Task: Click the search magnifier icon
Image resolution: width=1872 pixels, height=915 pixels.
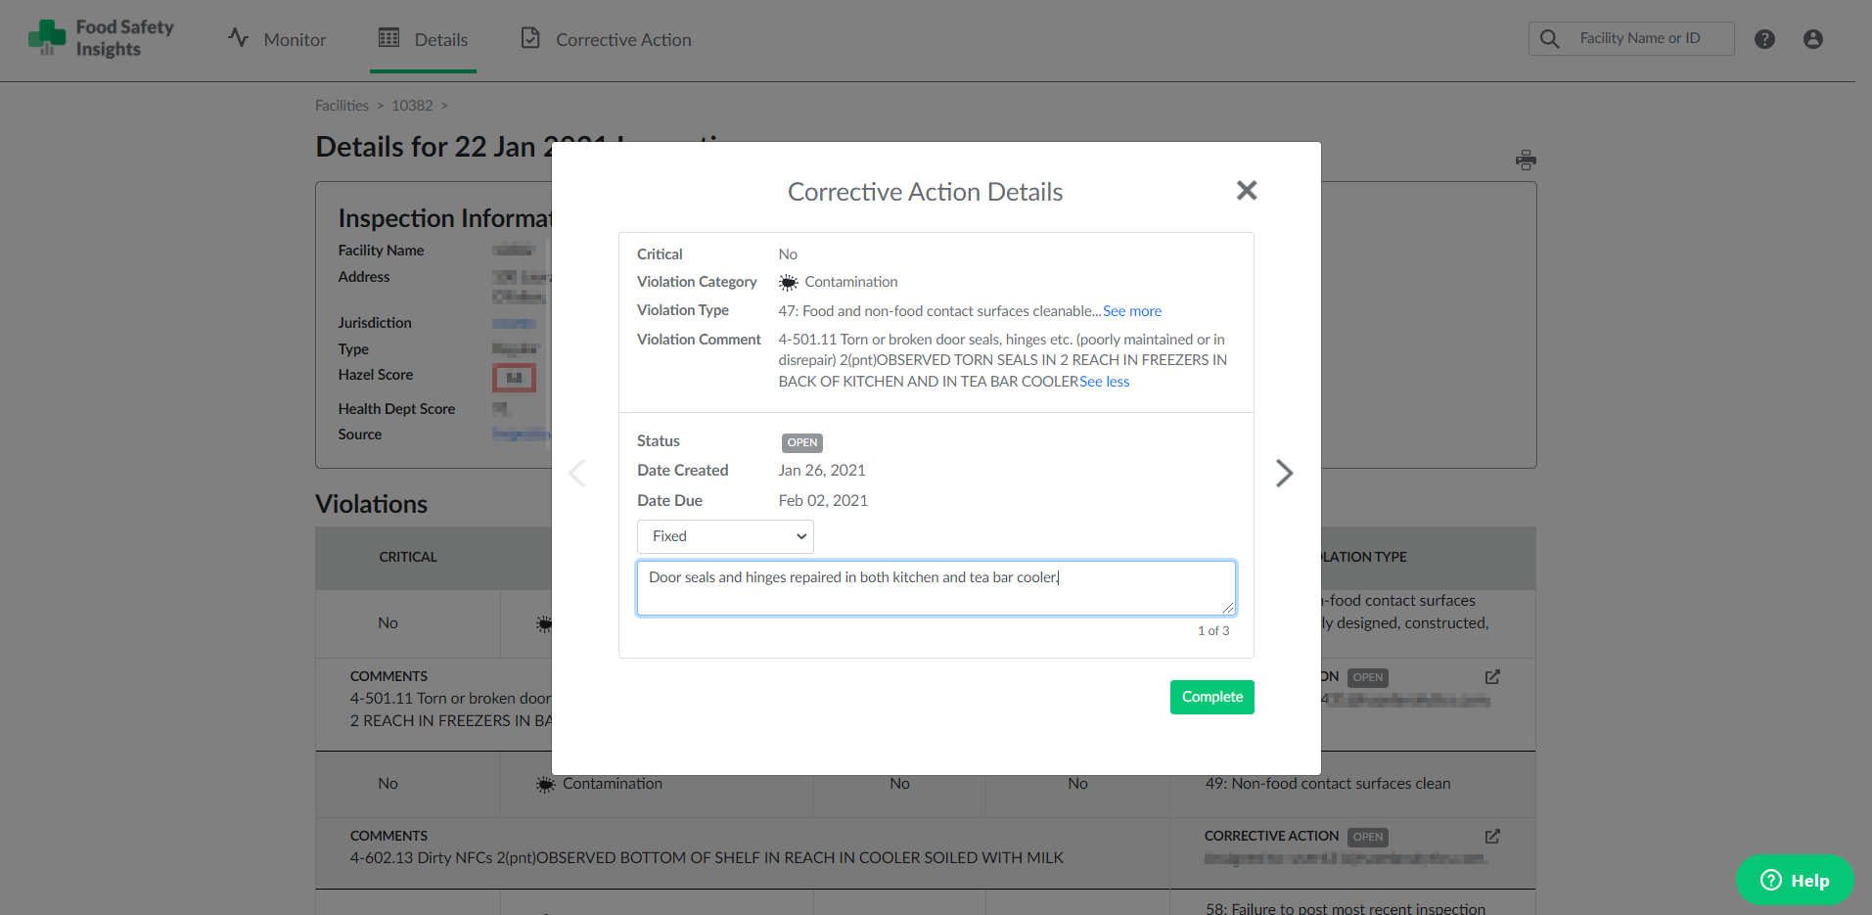Action: coord(1549,38)
